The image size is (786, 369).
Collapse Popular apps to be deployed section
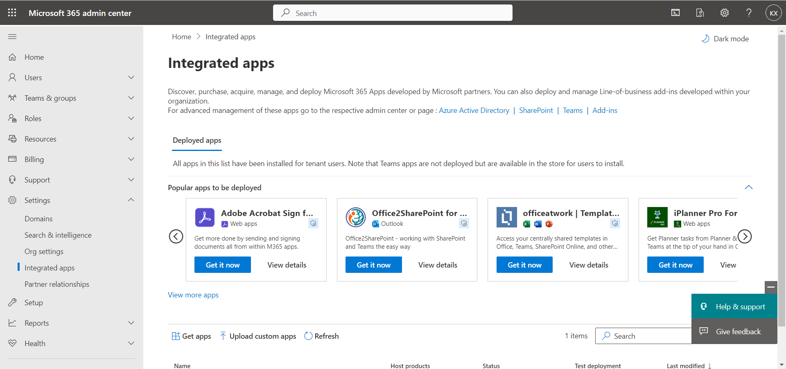(748, 187)
